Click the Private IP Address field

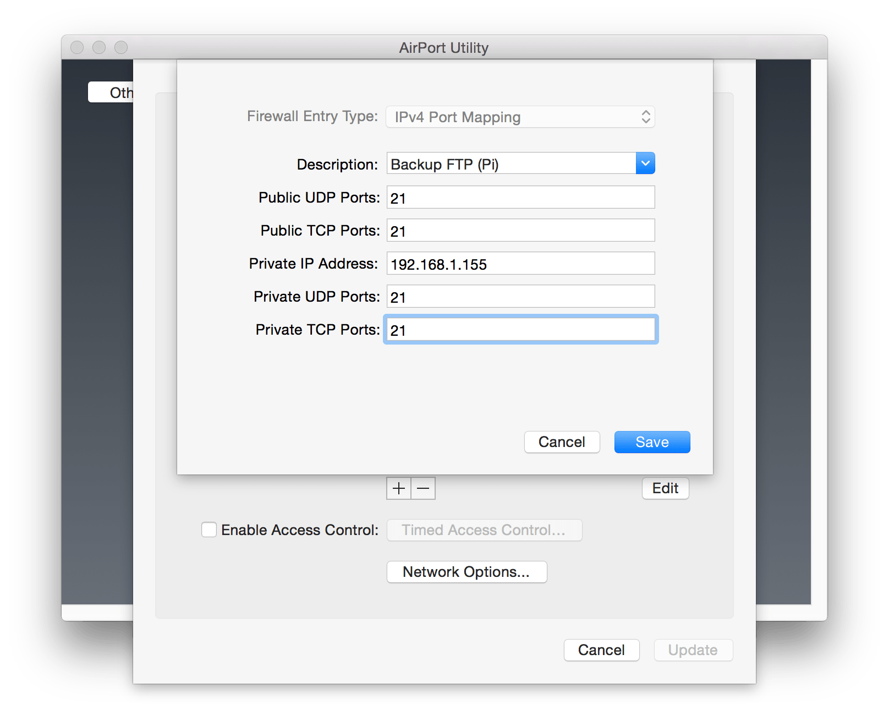tap(520, 263)
